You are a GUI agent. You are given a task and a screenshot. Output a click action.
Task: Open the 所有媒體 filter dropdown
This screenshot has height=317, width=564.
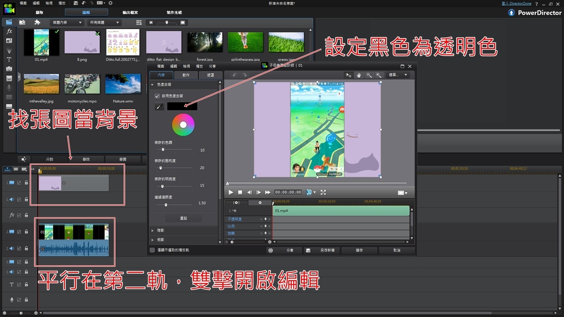[x=105, y=23]
